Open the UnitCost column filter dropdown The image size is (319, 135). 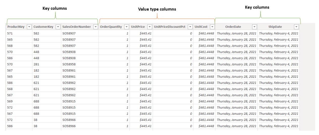(x=212, y=27)
